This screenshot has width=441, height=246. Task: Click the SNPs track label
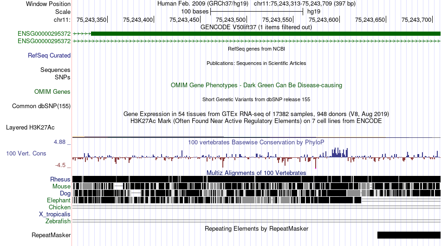click(63, 77)
